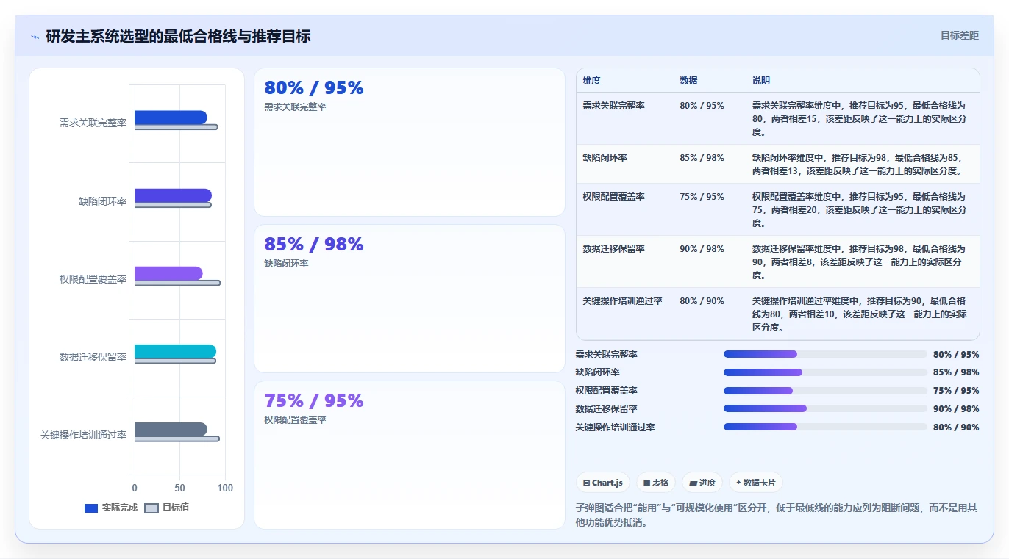Click the indigo 缺陷闭环率 chart bar

[173, 195]
